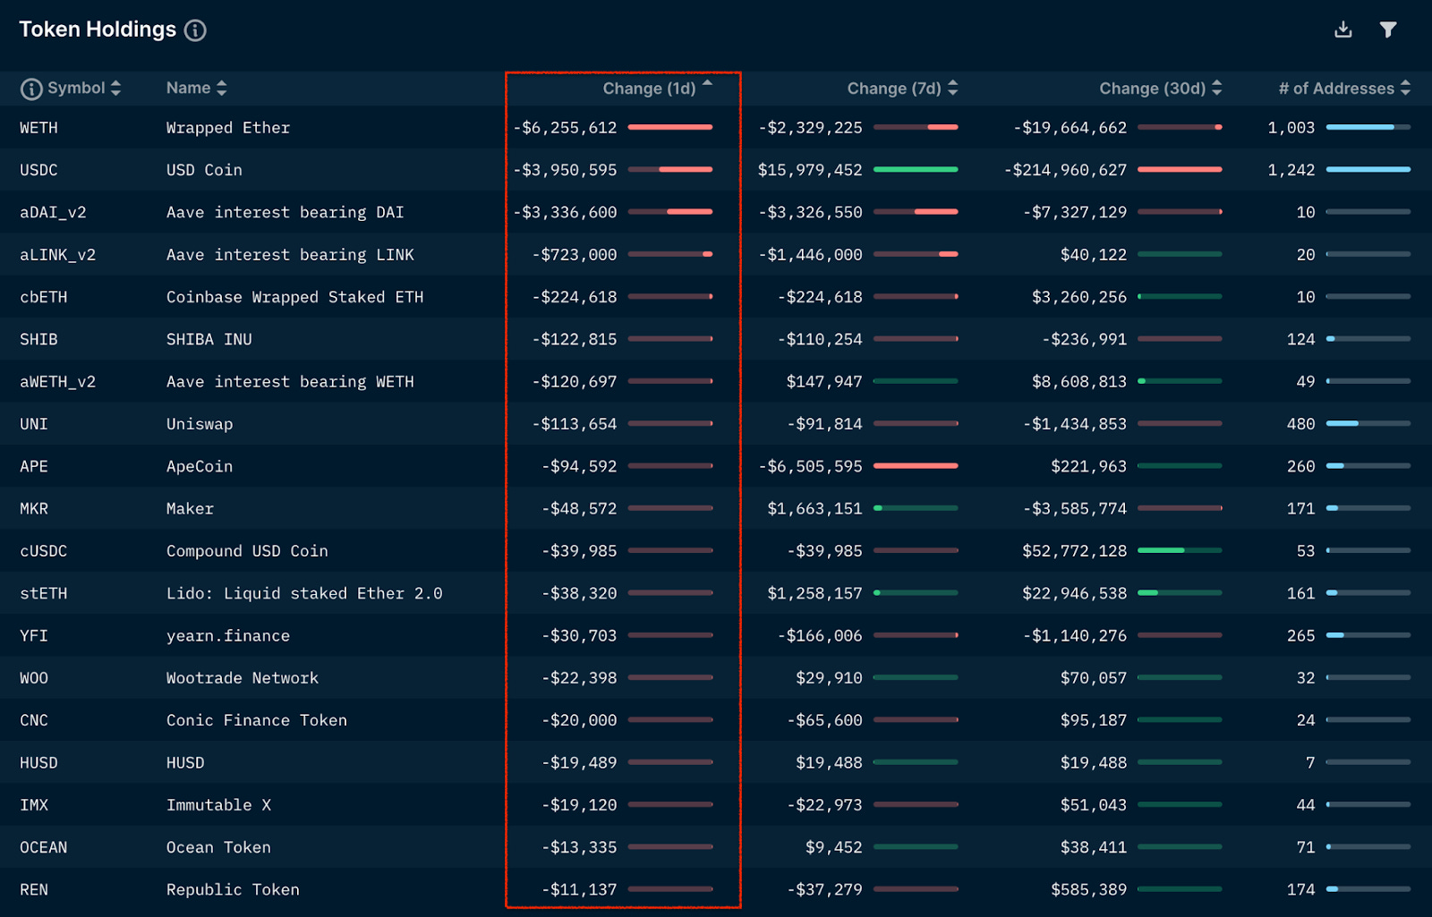1432x917 pixels.
Task: Click Lido: Liquid staked Ether 2.0
Action: point(304,593)
